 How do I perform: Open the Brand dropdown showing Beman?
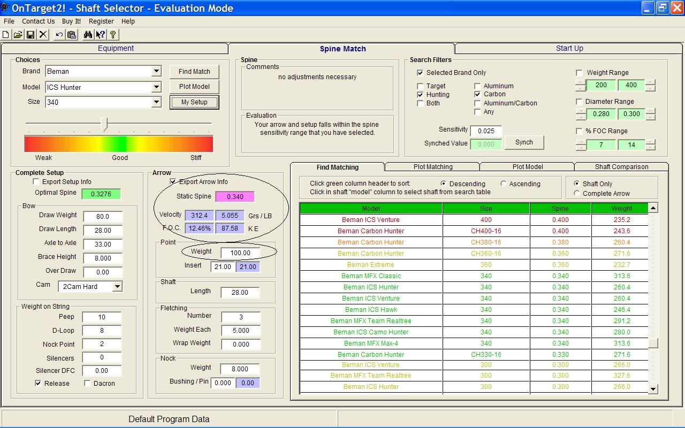(156, 71)
